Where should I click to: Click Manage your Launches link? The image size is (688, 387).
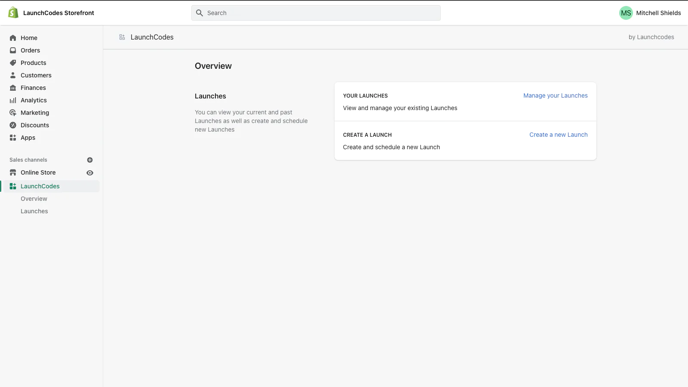tap(555, 95)
